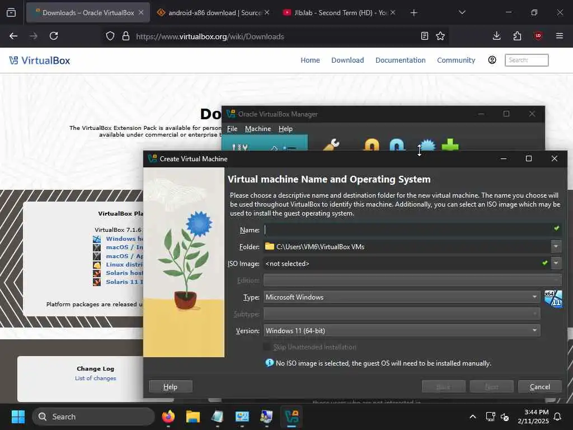Viewport: 573px width, 430px height.
Task: Click the blue gear New icon in VirtualBox Manager
Action: point(427,145)
